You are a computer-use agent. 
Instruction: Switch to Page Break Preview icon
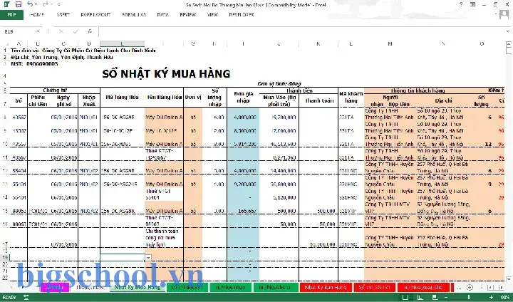(x=435, y=297)
